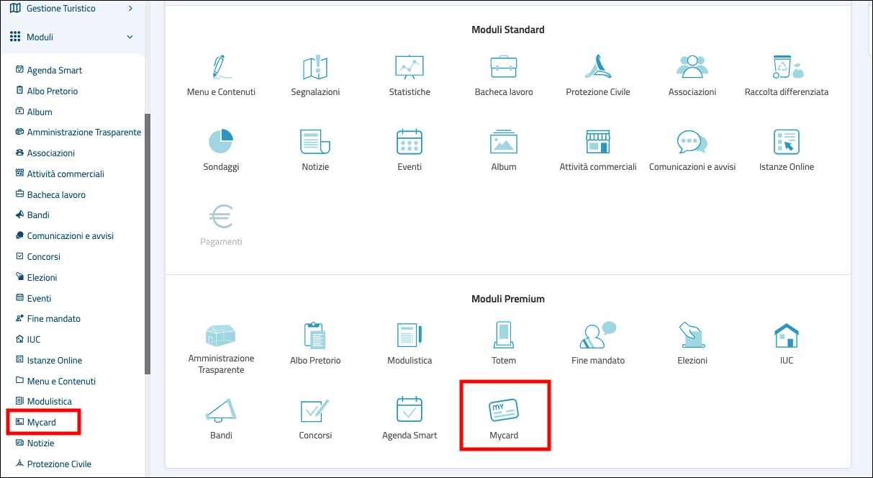Open the Segnalazioni map alert icon

pos(315,68)
